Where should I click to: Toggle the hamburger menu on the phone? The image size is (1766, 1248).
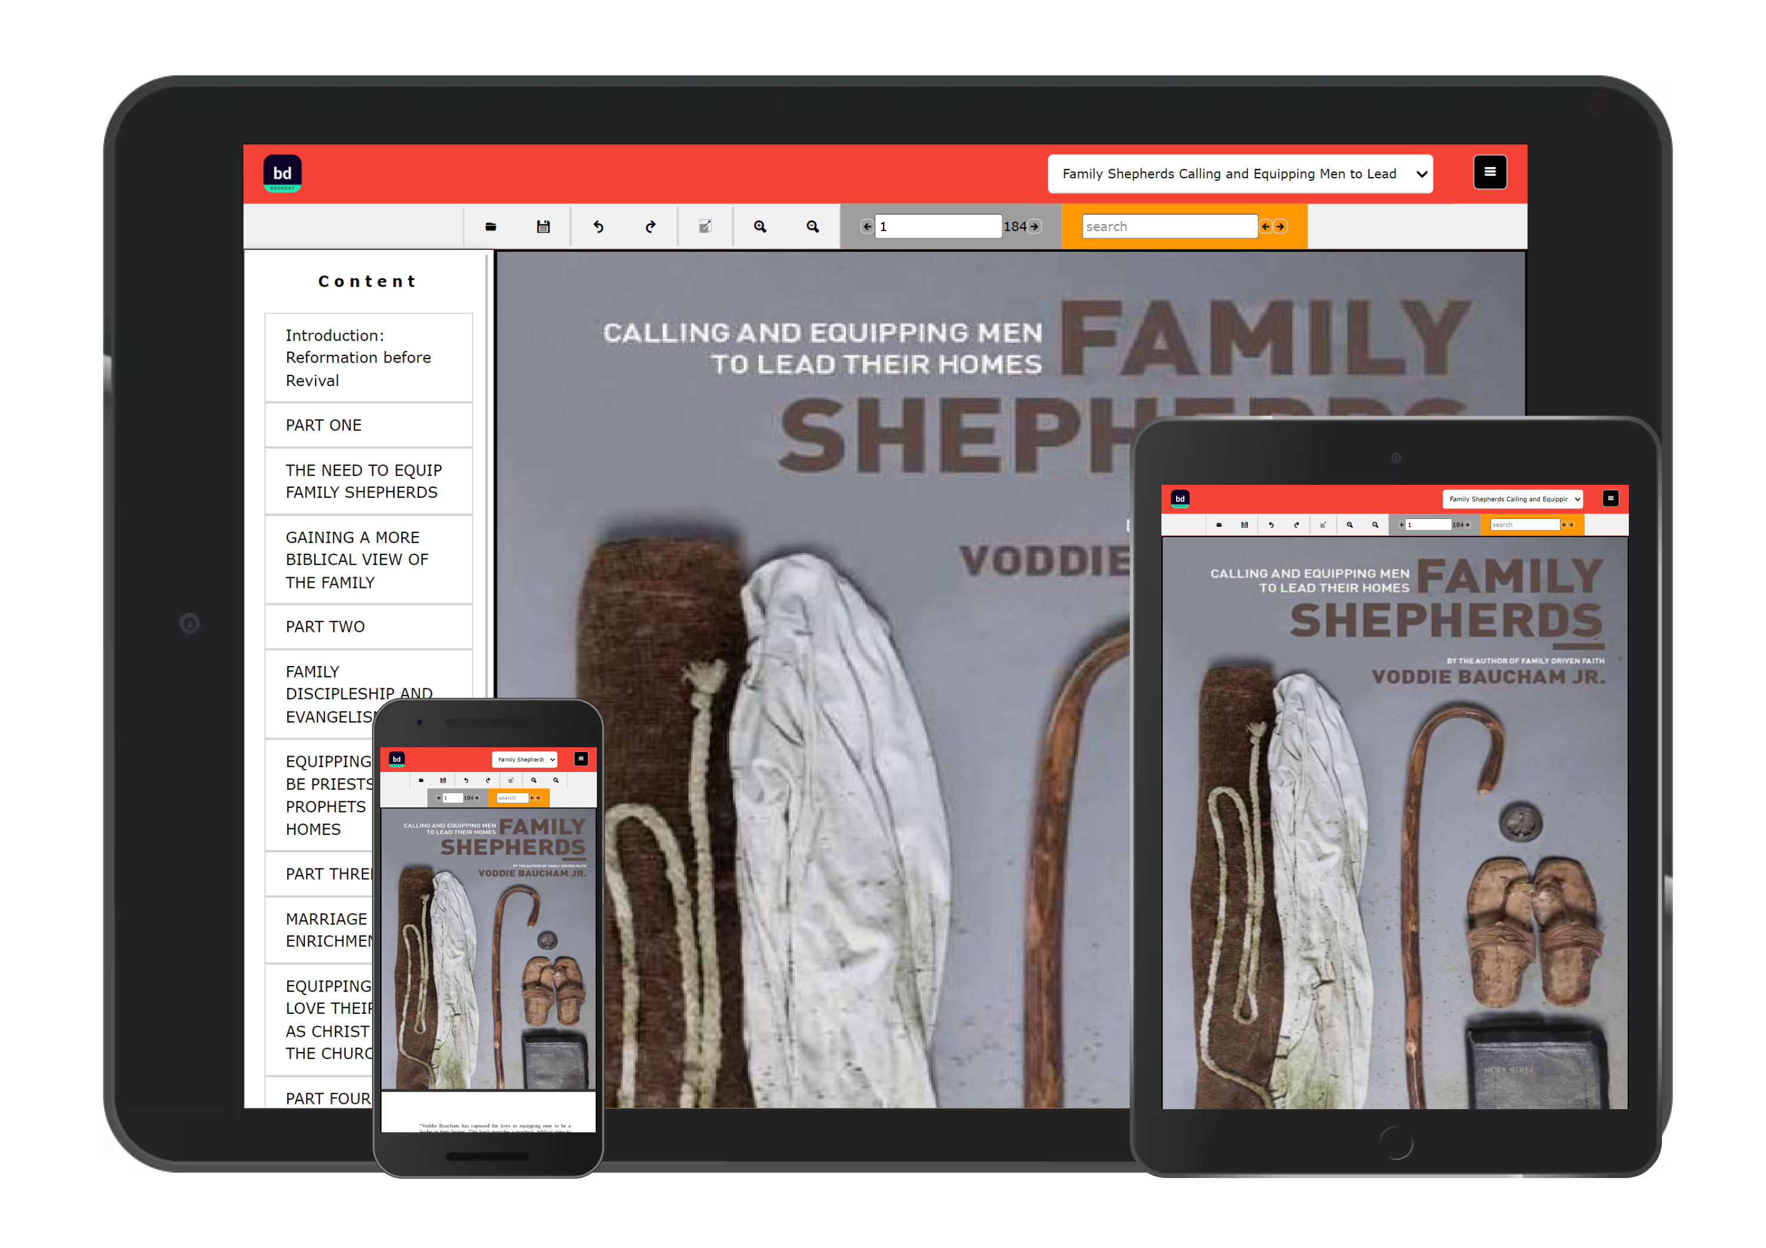(x=580, y=759)
